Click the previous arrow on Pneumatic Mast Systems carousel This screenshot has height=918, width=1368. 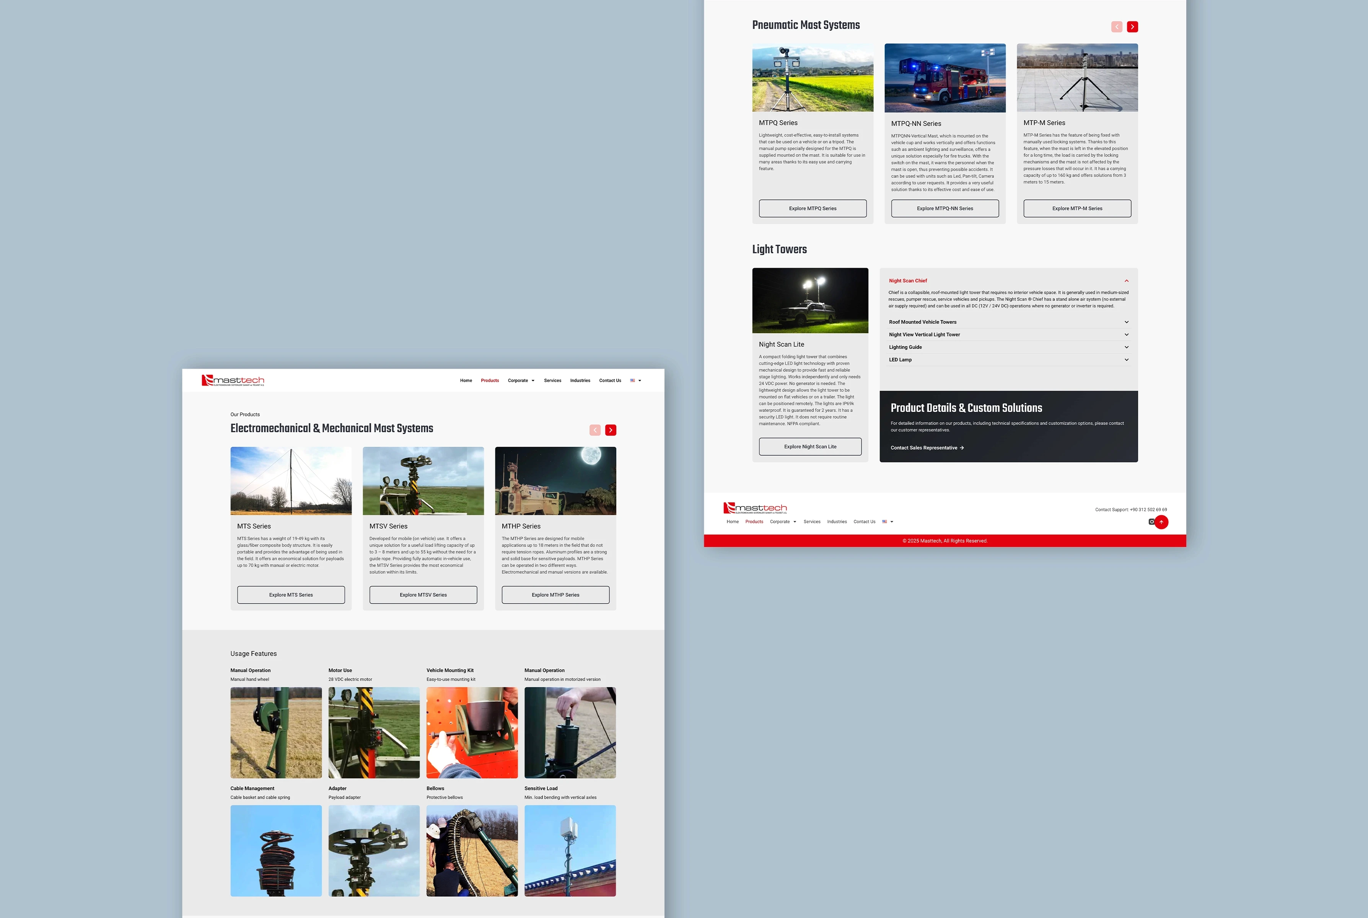pos(1116,26)
